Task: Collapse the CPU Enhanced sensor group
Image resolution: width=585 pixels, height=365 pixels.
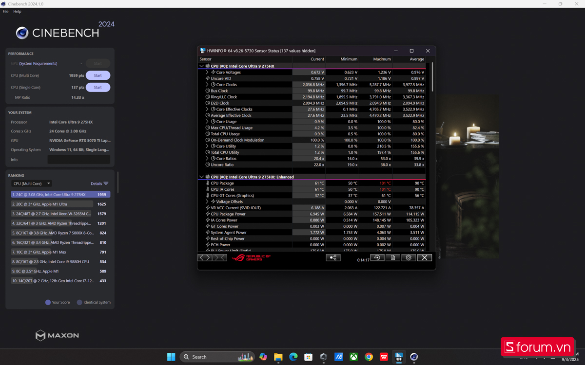Action: coord(201,177)
